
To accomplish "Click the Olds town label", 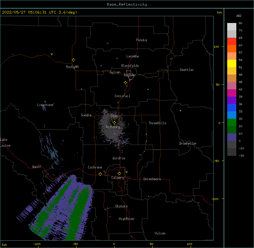I will 114,116.
